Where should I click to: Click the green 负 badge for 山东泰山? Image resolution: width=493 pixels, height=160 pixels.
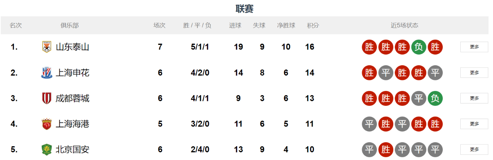(x=419, y=47)
